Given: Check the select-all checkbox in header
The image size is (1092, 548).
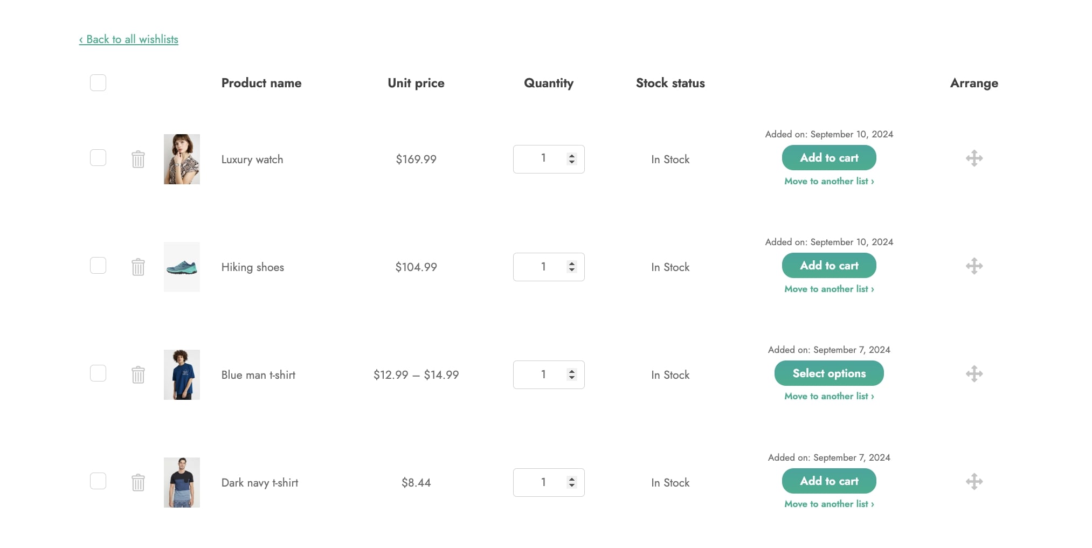Looking at the screenshot, I should (x=98, y=83).
